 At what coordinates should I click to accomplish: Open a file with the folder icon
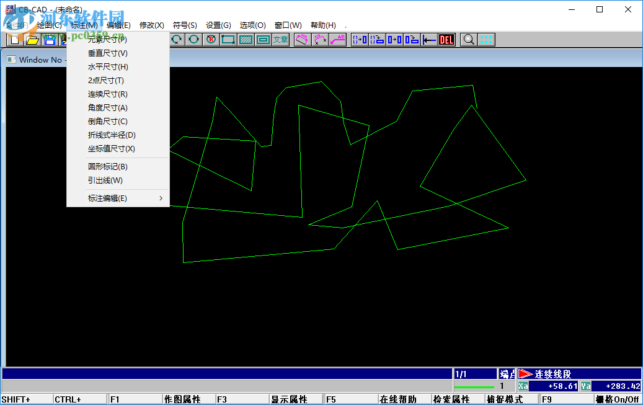[32, 39]
